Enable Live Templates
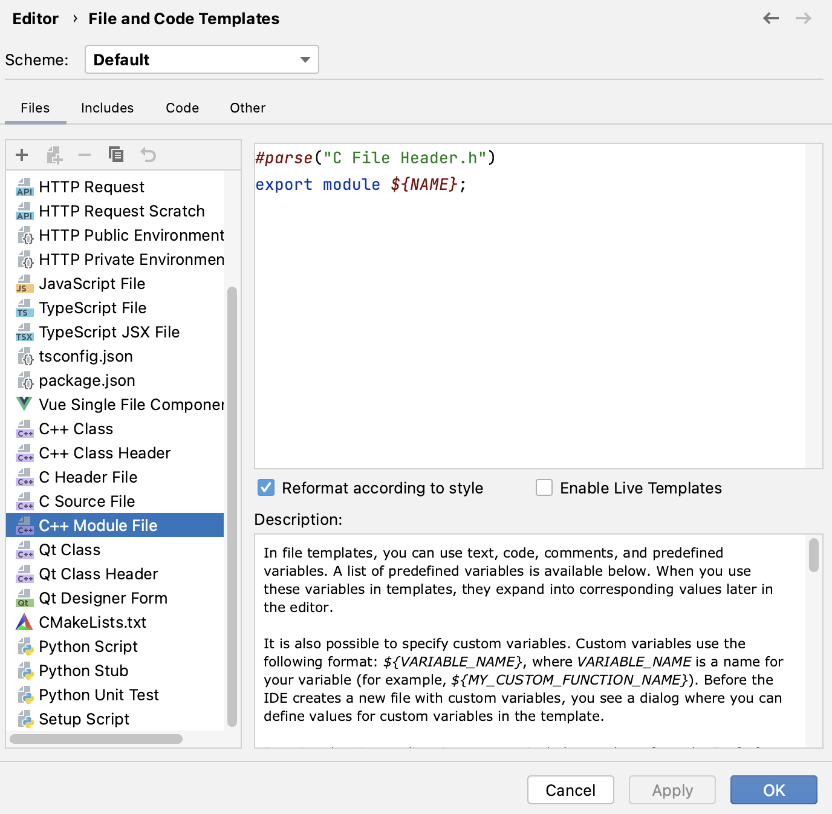Viewport: 832px width, 814px height. tap(544, 487)
